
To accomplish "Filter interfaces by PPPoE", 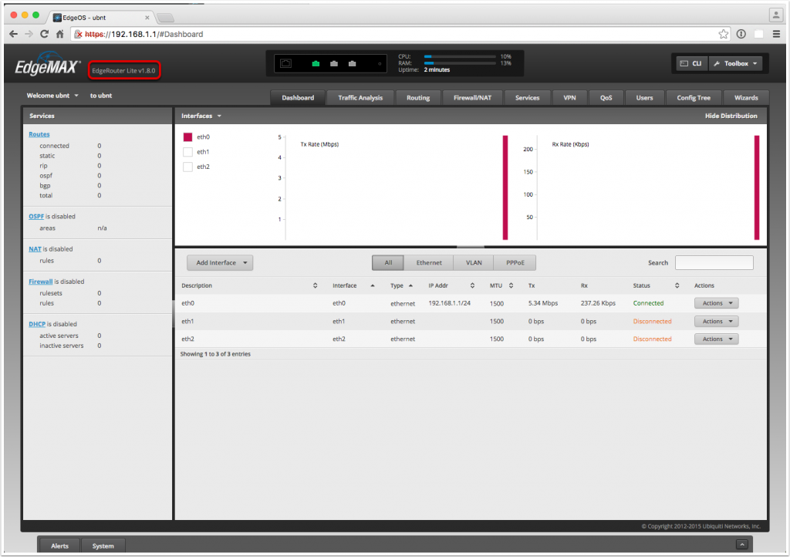I will pos(515,263).
